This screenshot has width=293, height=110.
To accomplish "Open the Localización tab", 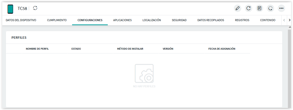I will tap(152, 20).
